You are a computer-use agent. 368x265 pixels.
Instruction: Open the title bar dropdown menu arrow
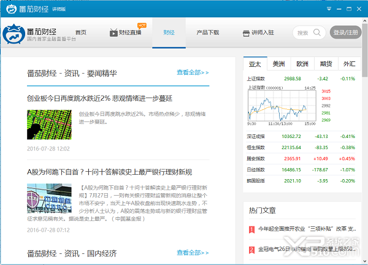[329, 9]
